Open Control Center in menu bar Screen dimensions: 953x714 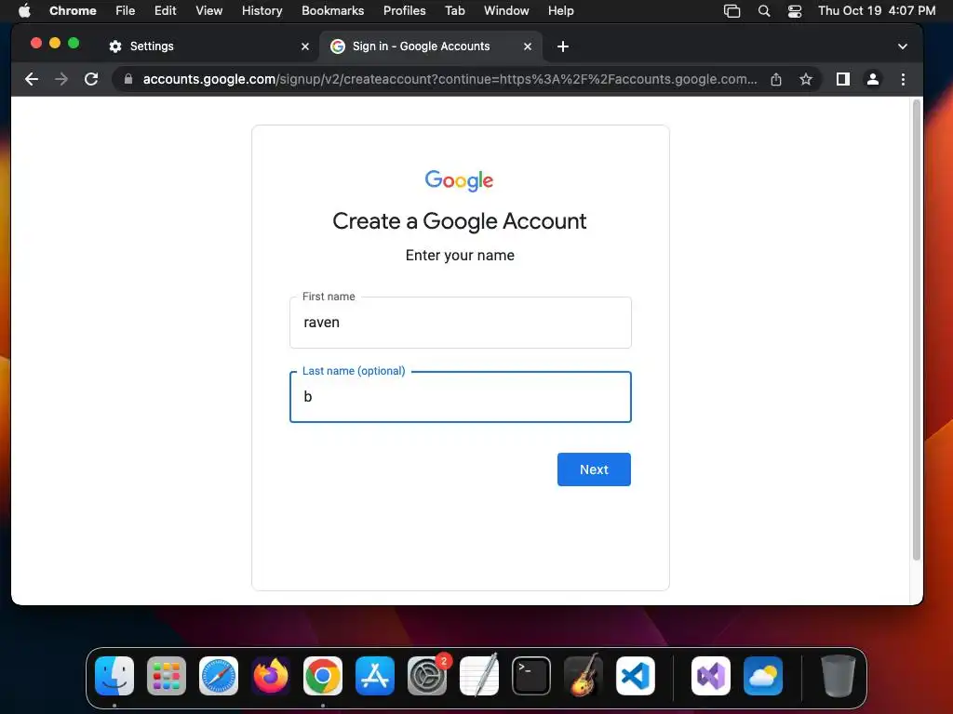pyautogui.click(x=795, y=11)
